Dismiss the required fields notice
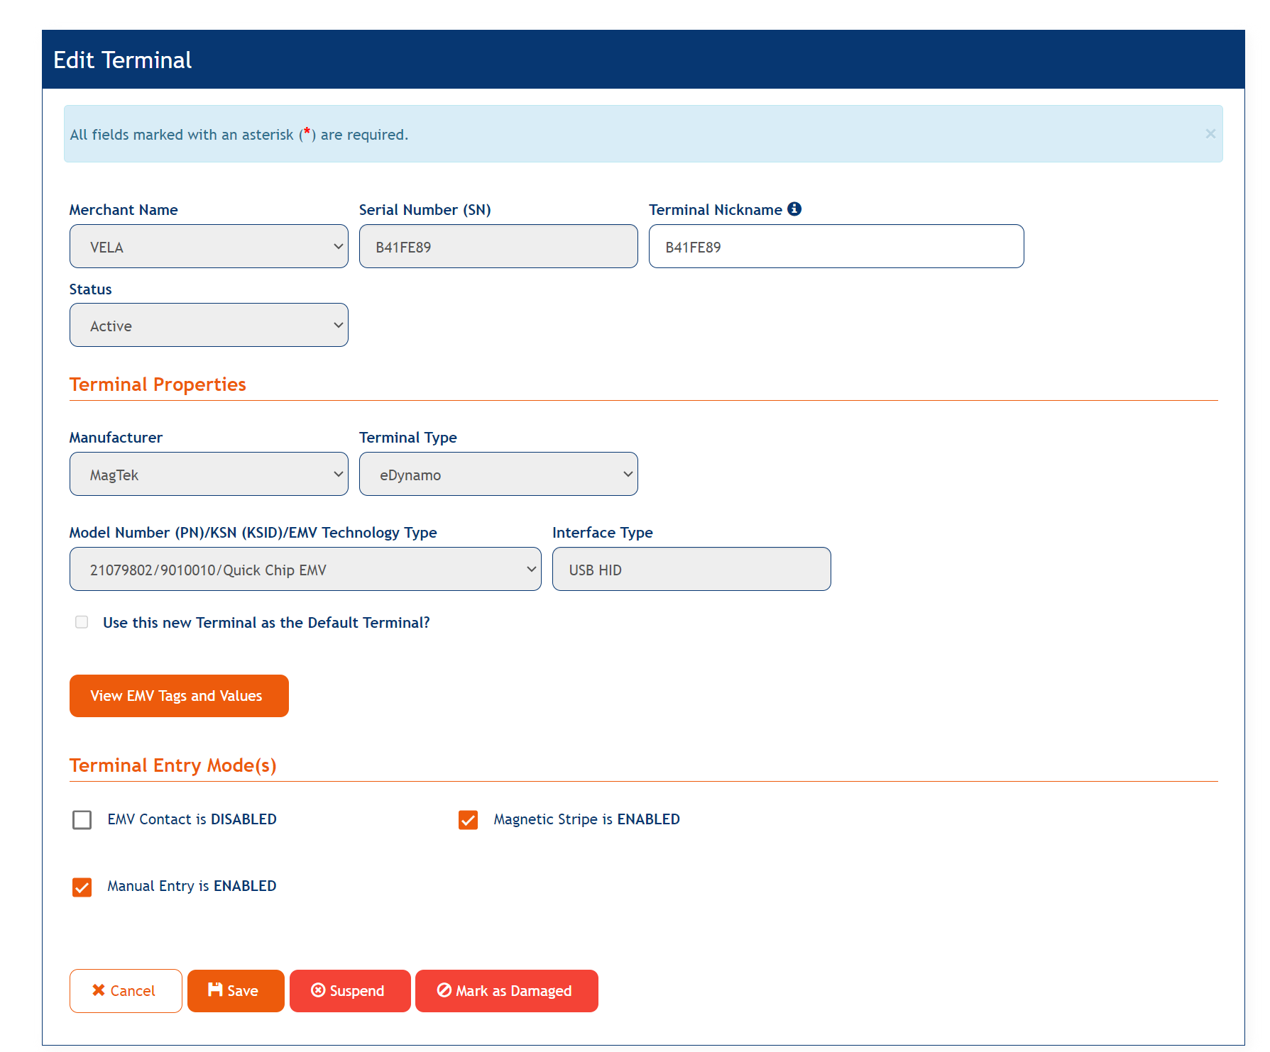The height and width of the screenshot is (1052, 1270). point(1210,134)
